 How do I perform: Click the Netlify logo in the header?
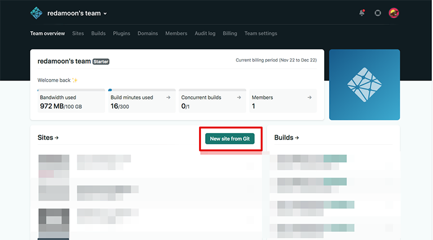[x=36, y=13]
